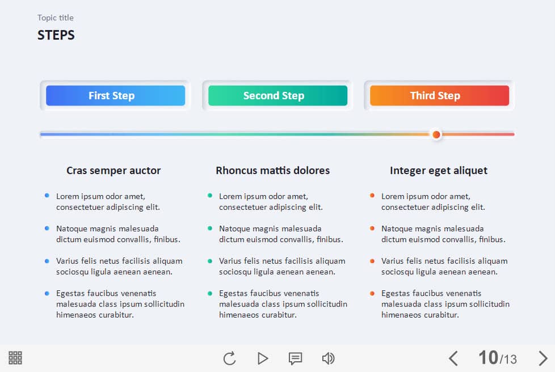The height and width of the screenshot is (372, 555).
Task: Click the STEPS topic title
Action: click(x=56, y=35)
